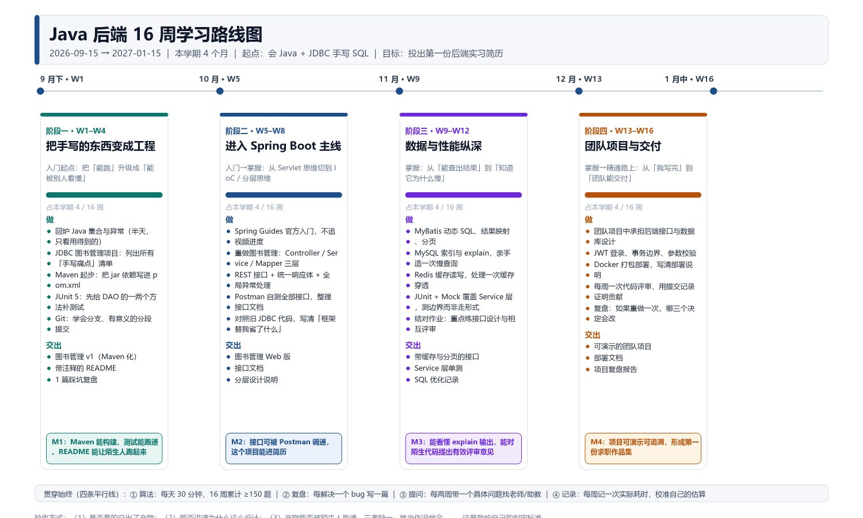This screenshot has height=518, width=863.
Task: Click the deliverable 带缓存与分页的接口
Action: (447, 357)
